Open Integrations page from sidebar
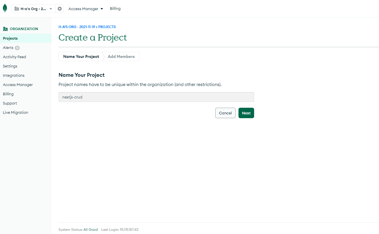Screen dimensions: 379x234 (x=14, y=75)
